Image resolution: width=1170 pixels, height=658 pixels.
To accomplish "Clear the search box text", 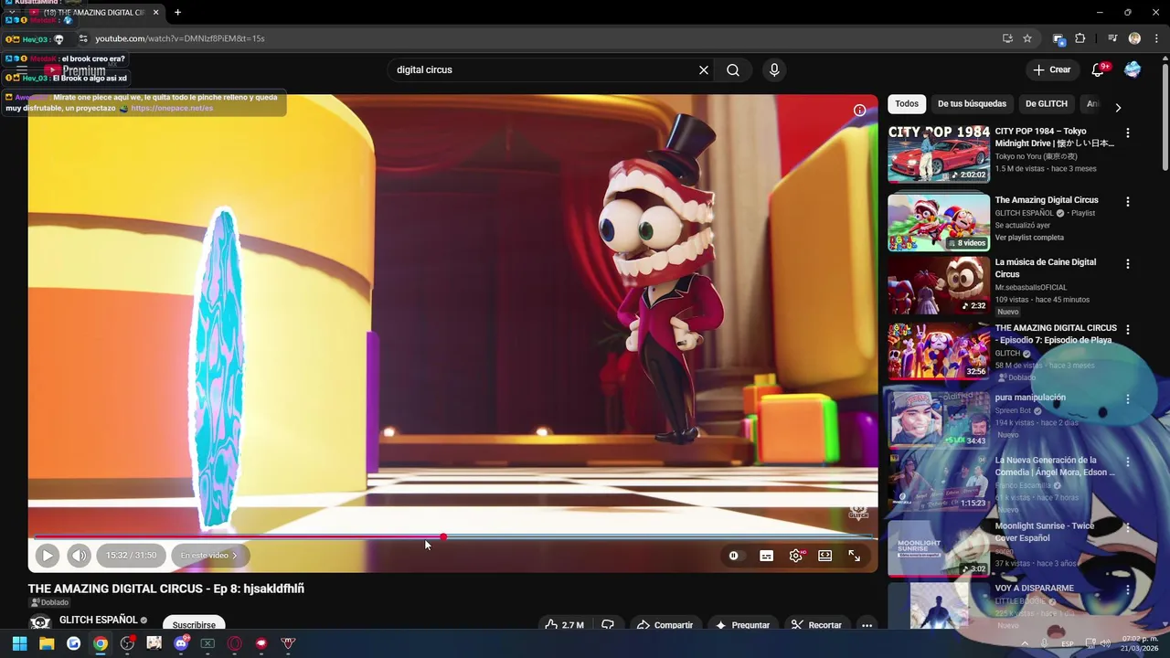I will click(x=704, y=69).
